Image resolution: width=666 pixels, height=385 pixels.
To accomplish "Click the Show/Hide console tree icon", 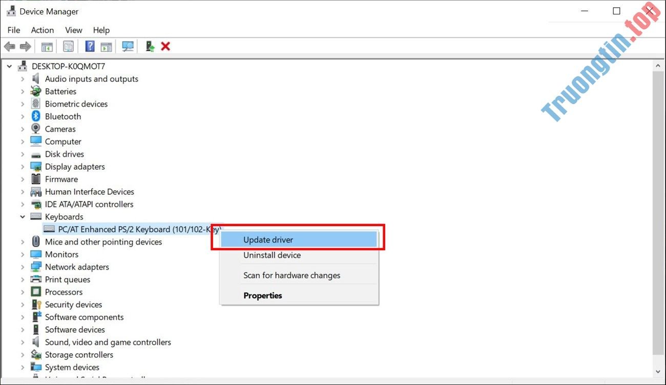I will 47,47.
